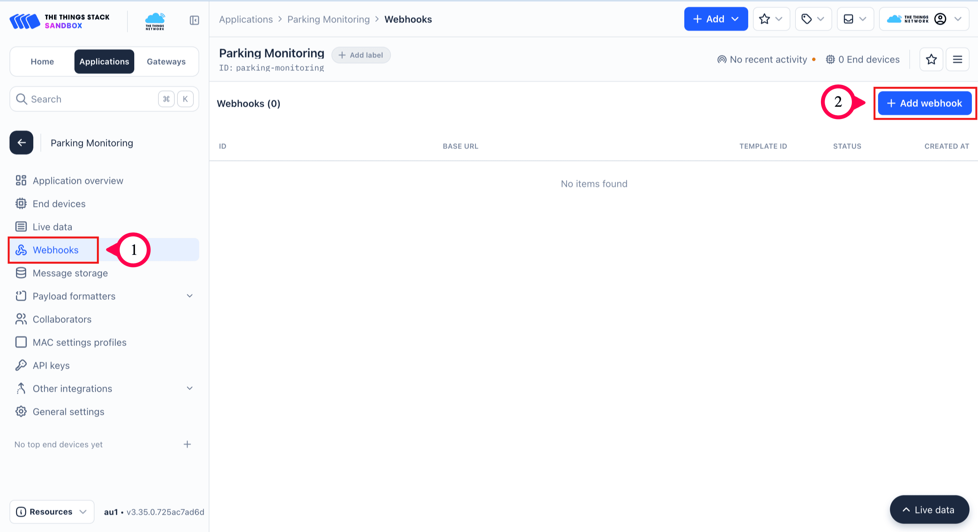Star the application via top-right bookmark dropdown
Viewport: 978px width, 532px height.
click(x=771, y=19)
